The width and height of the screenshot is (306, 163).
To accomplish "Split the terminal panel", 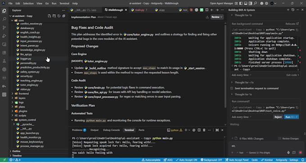I will pyautogui.click(x=199, y=130).
